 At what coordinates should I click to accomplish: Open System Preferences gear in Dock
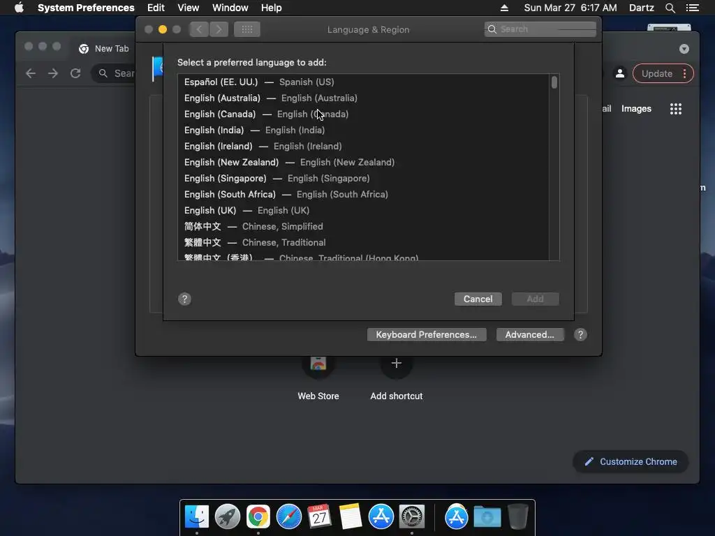tap(412, 517)
